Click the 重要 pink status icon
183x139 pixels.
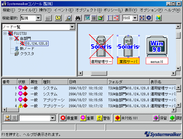coord(83,118)
